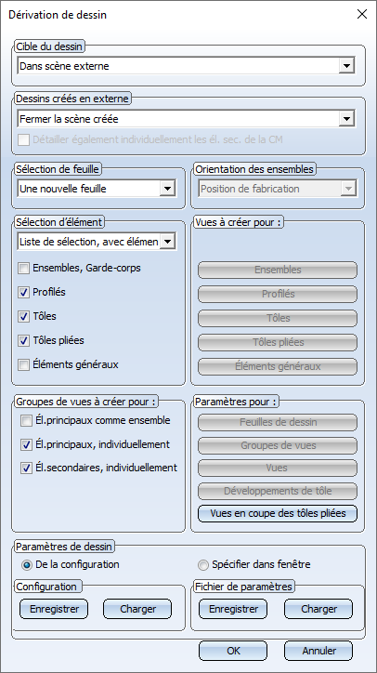Toggle Él.secondaires, individuellement checkbox
This screenshot has height=673, width=377.
click(26, 468)
